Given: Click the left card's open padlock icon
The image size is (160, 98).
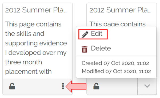Looking at the screenshot, I should (12, 86).
